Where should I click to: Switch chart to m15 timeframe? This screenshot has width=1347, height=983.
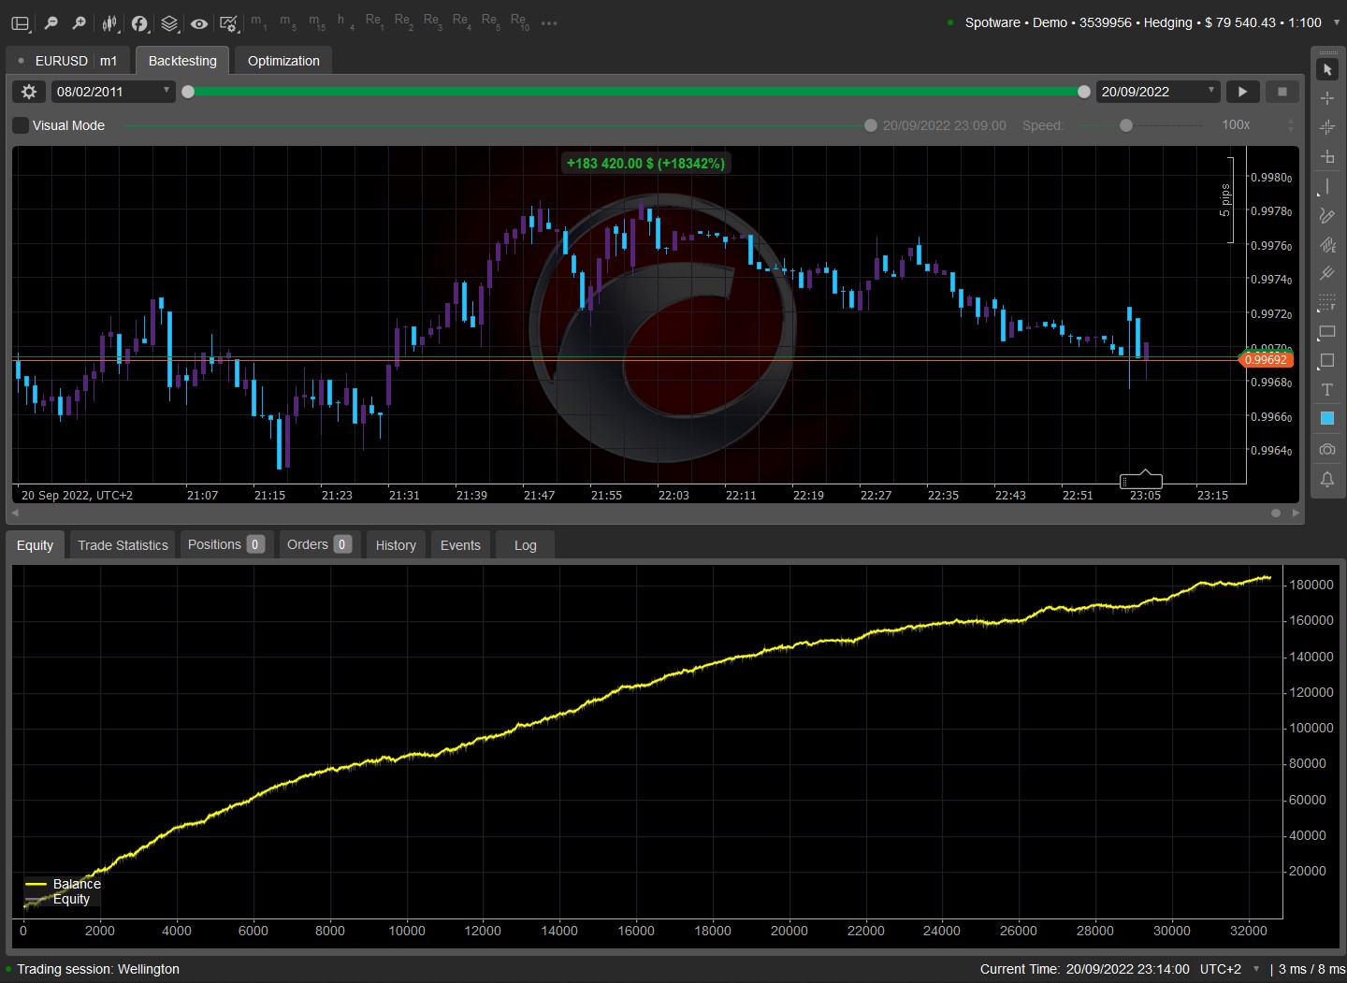316,22
